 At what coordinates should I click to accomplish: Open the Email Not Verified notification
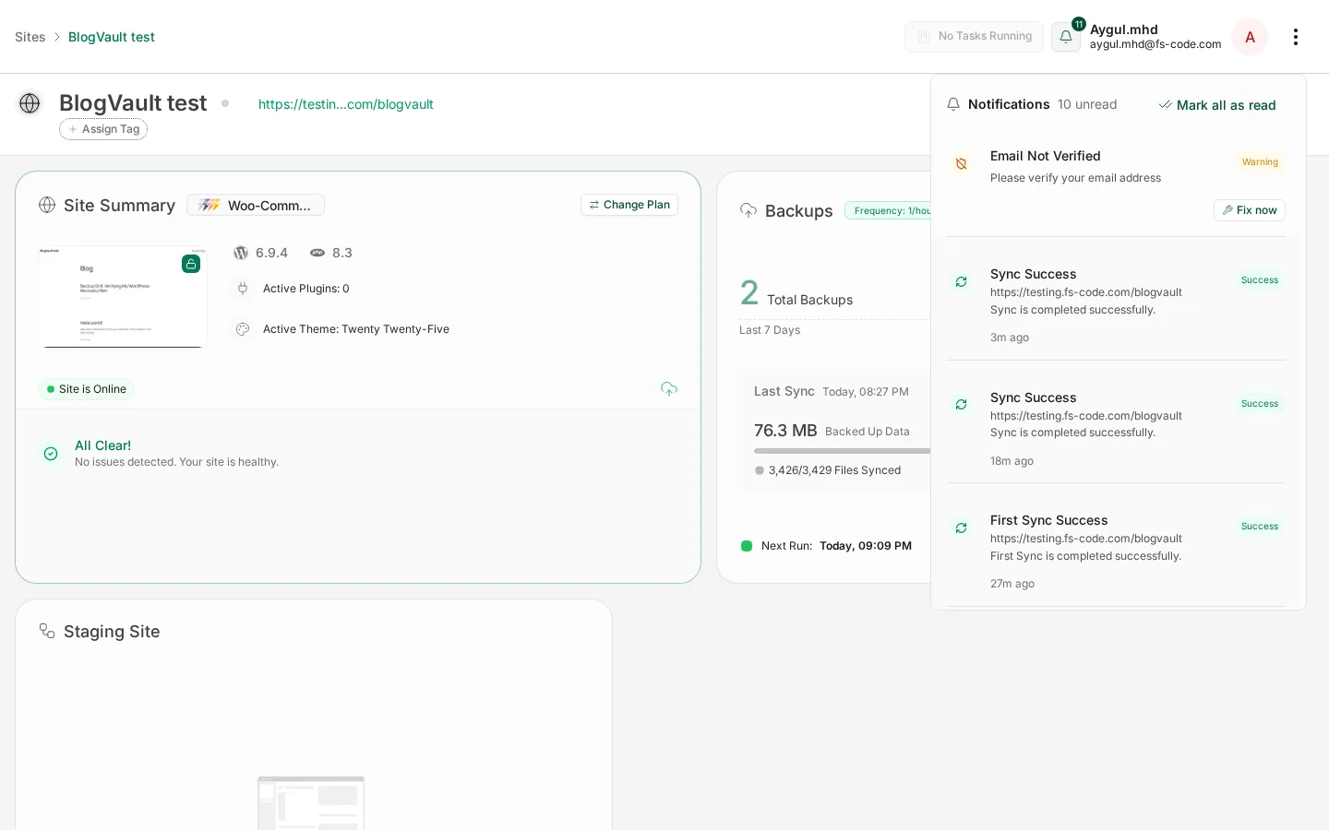click(x=1116, y=184)
